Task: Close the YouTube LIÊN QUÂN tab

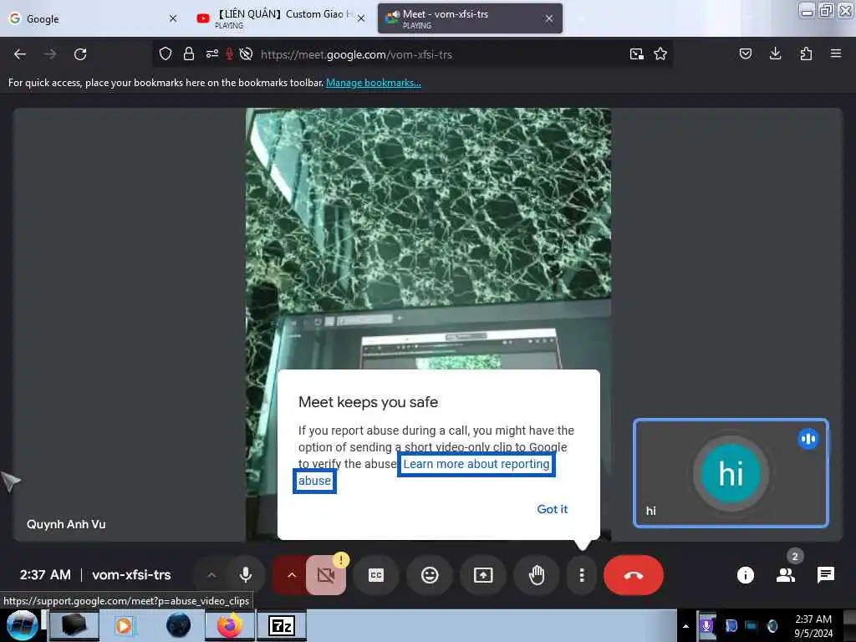Action: click(361, 18)
